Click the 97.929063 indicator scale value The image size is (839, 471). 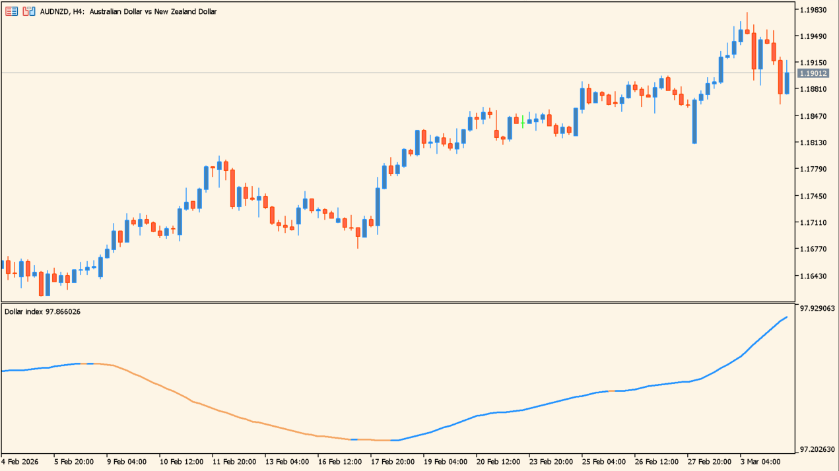(x=817, y=308)
